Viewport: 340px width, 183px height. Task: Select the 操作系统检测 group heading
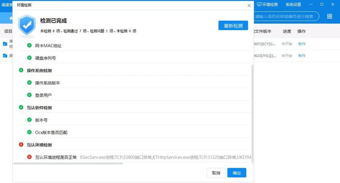tap(39, 70)
